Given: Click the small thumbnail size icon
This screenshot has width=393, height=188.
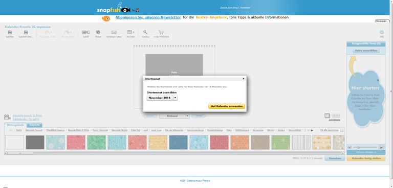Looking at the screenshot, I should (350, 147).
